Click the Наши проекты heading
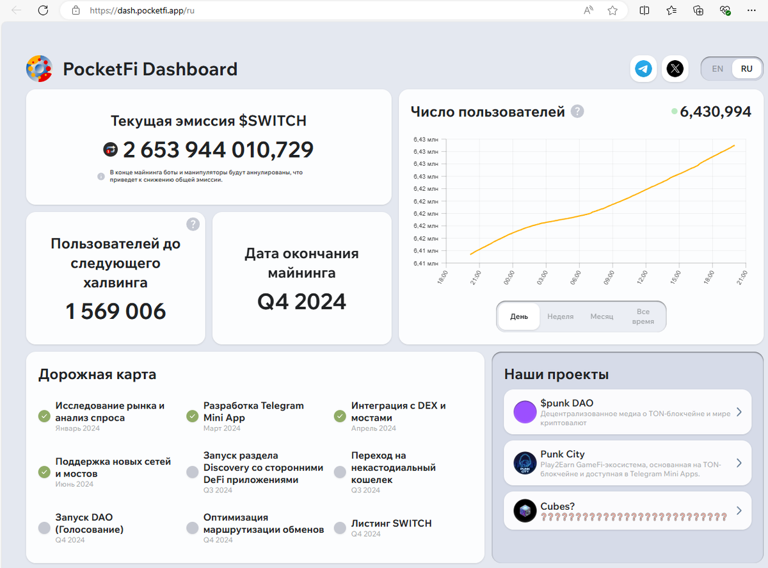 pyautogui.click(x=556, y=374)
